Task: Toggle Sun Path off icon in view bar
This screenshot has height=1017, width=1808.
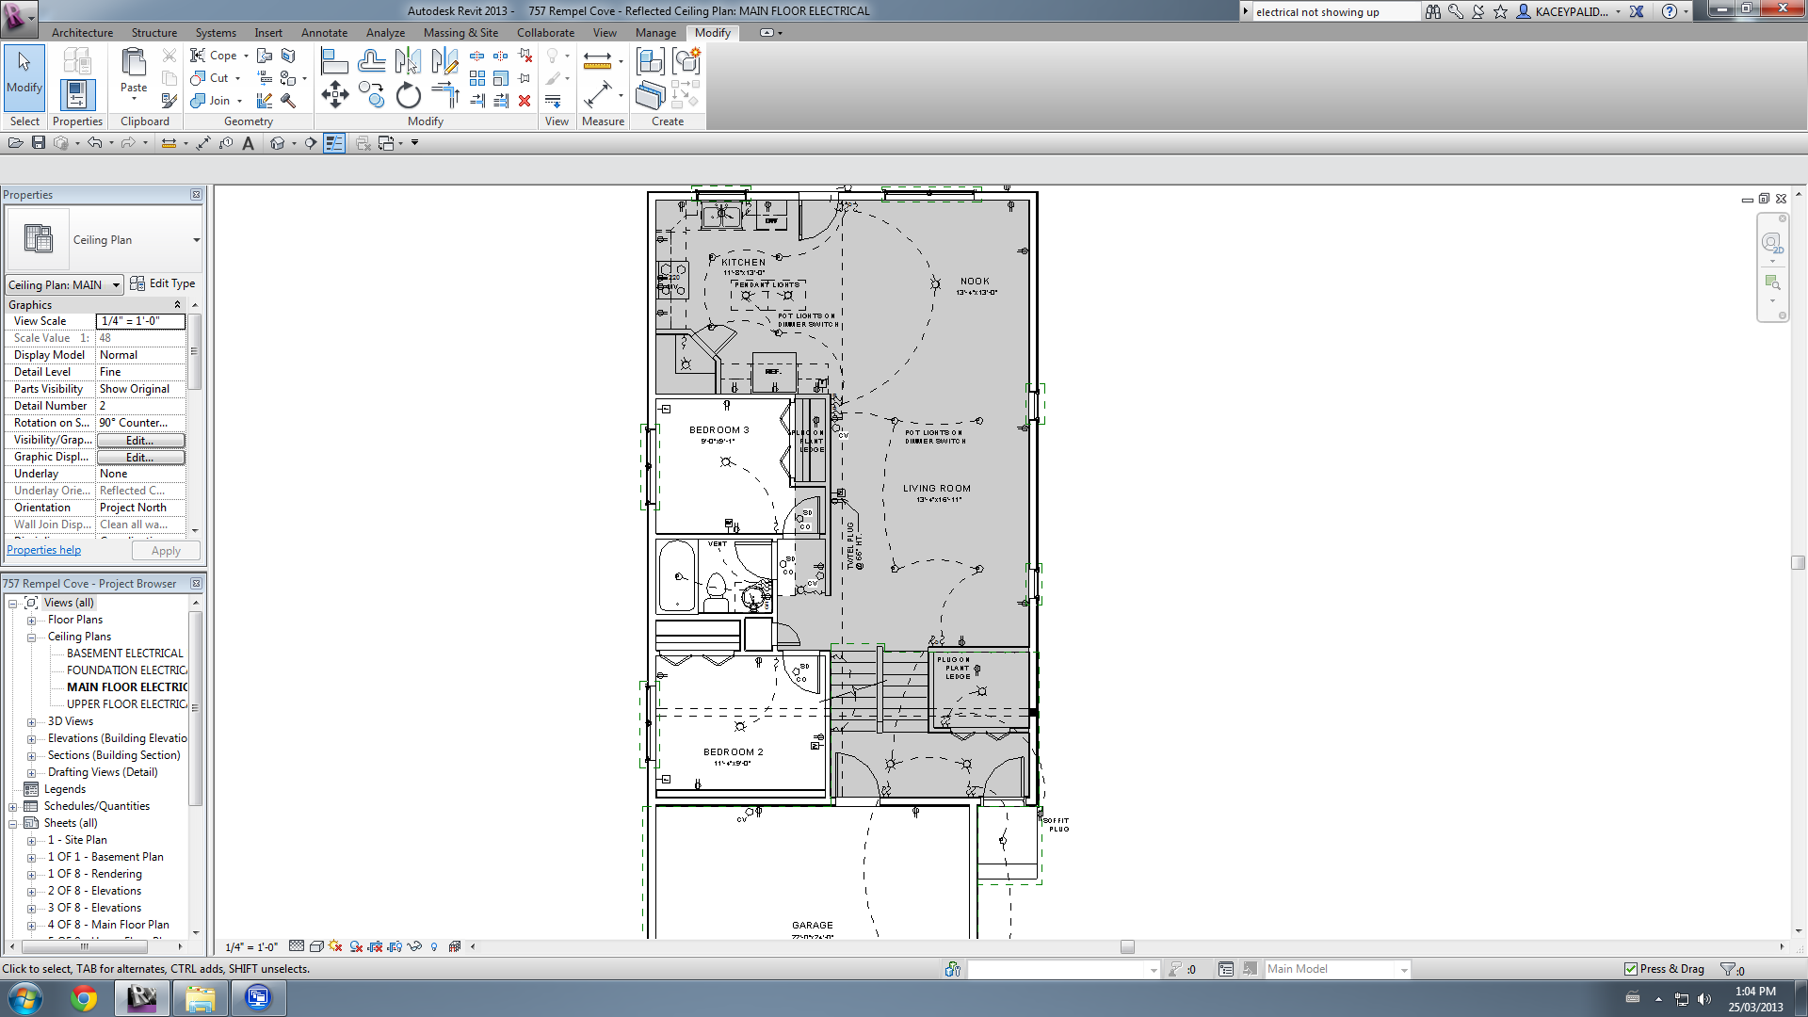Action: [x=335, y=946]
